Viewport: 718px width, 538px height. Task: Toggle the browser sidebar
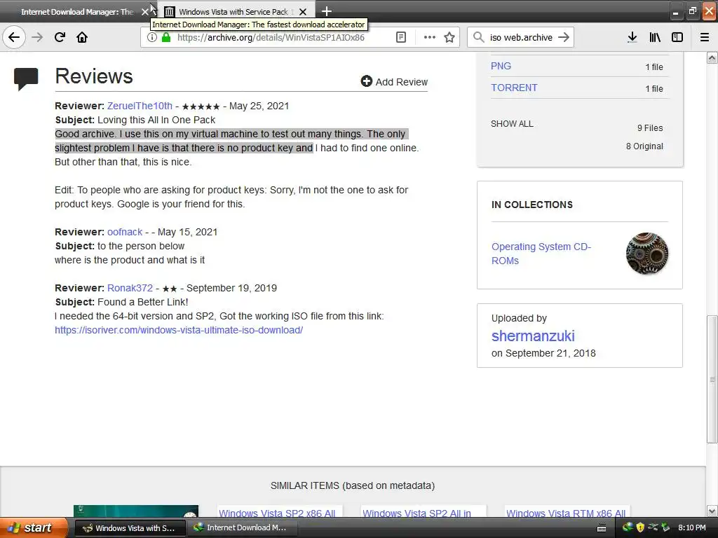click(x=677, y=37)
